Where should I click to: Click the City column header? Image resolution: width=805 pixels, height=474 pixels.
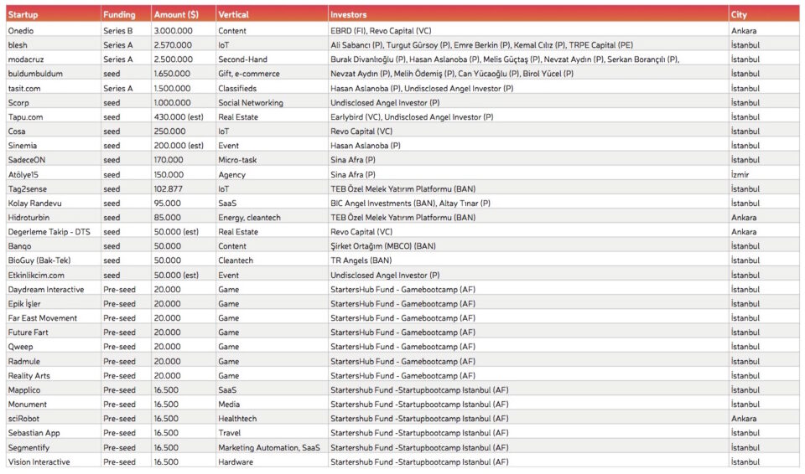(764, 14)
